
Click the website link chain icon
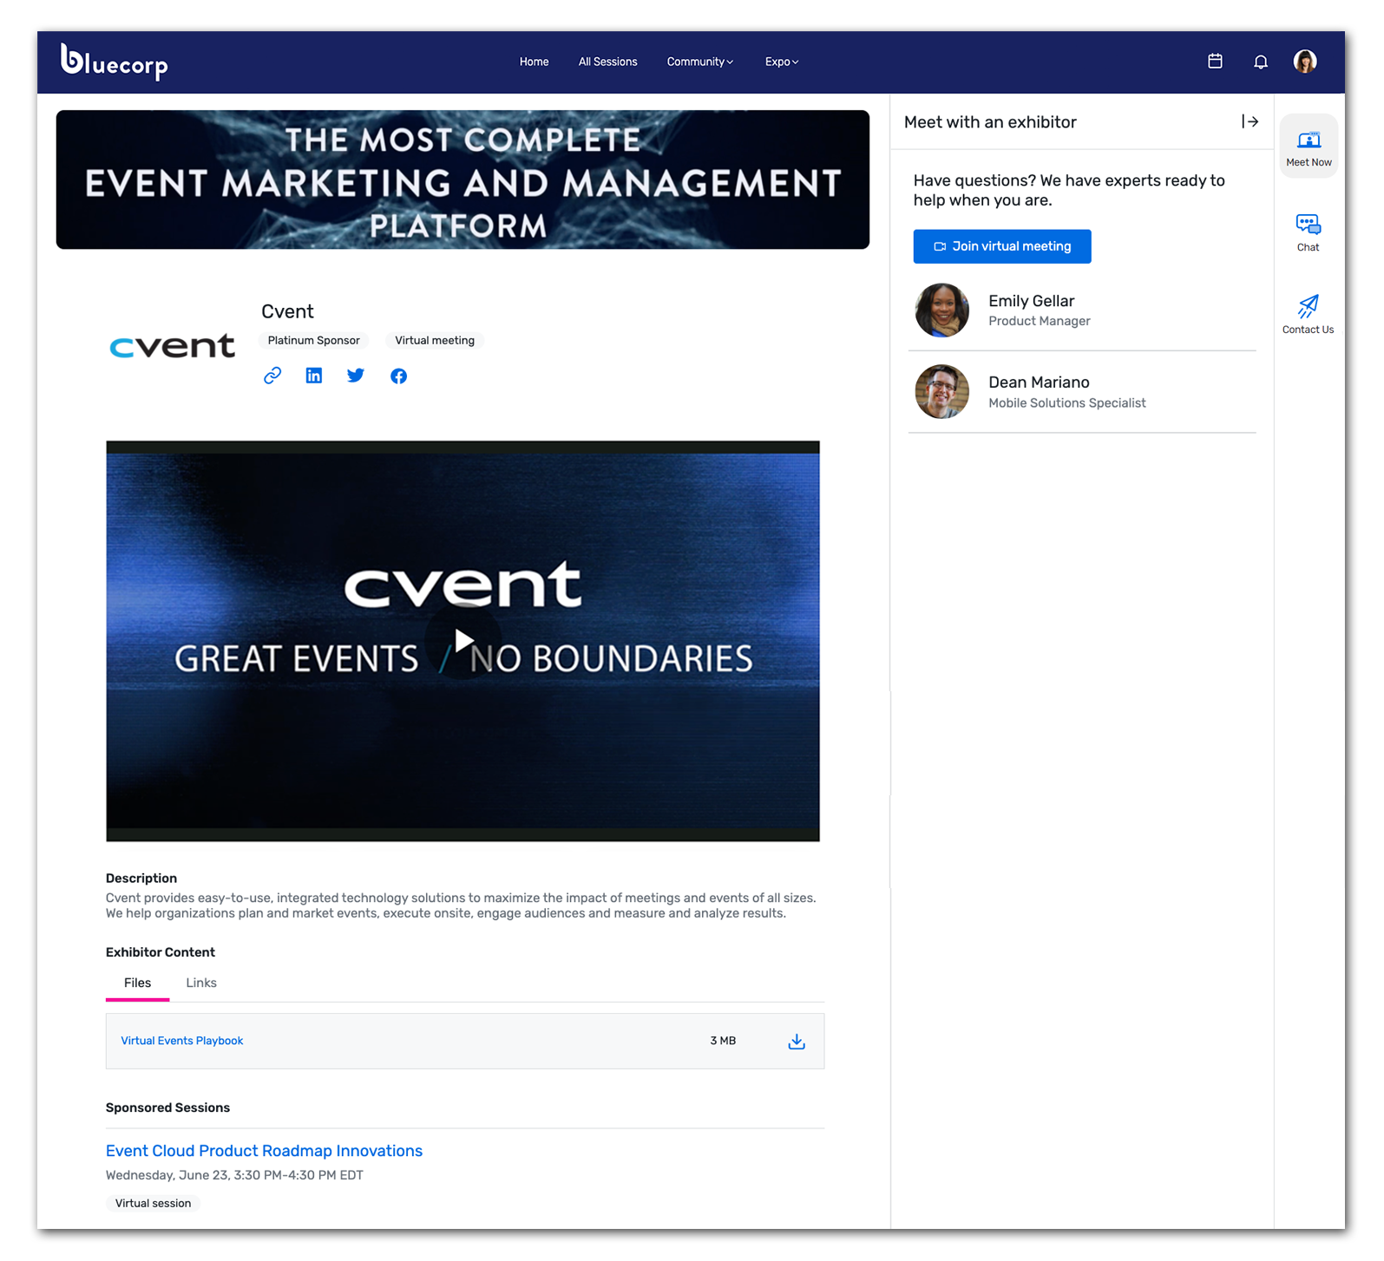(272, 376)
